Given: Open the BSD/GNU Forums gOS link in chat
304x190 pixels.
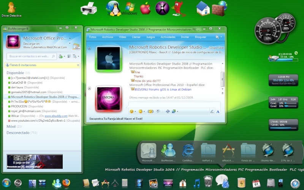Looking at the screenshot, I should coord(163,89).
